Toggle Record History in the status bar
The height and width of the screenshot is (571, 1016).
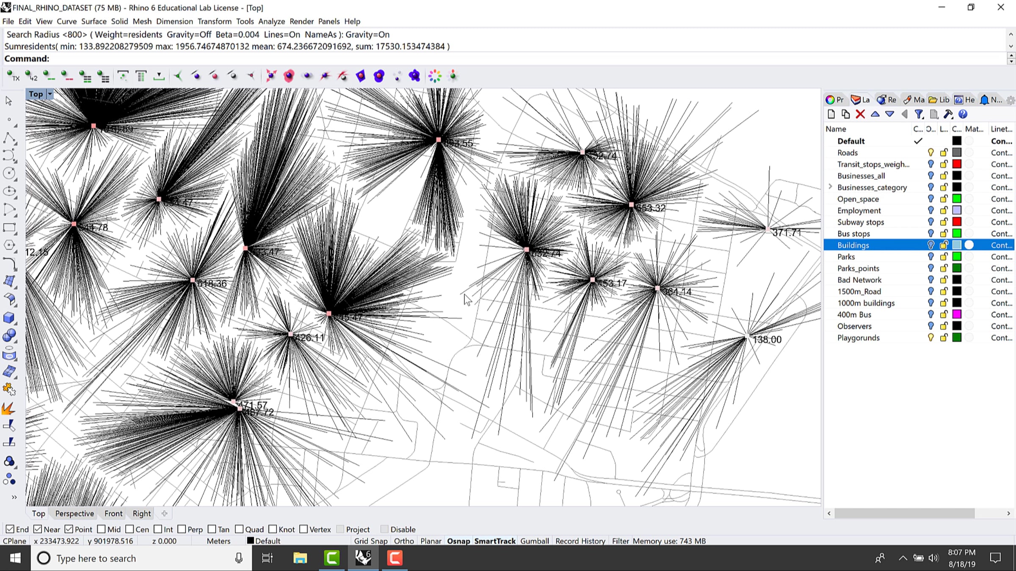pyautogui.click(x=580, y=541)
